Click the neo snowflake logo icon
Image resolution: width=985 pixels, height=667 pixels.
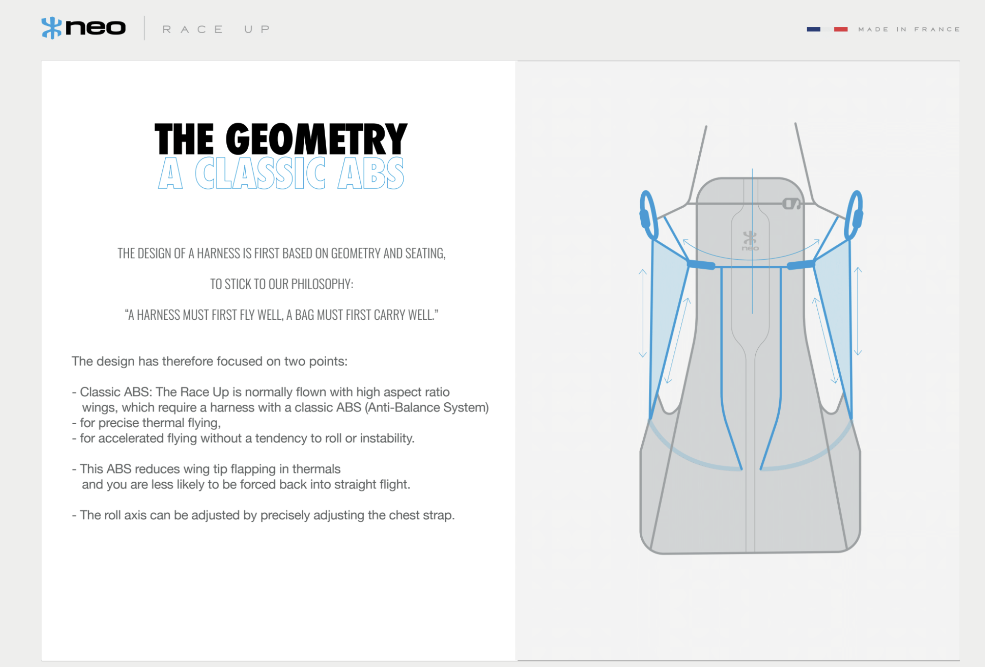click(51, 28)
